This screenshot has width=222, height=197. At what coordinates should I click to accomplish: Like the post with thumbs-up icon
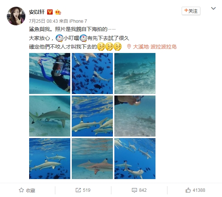188,190
